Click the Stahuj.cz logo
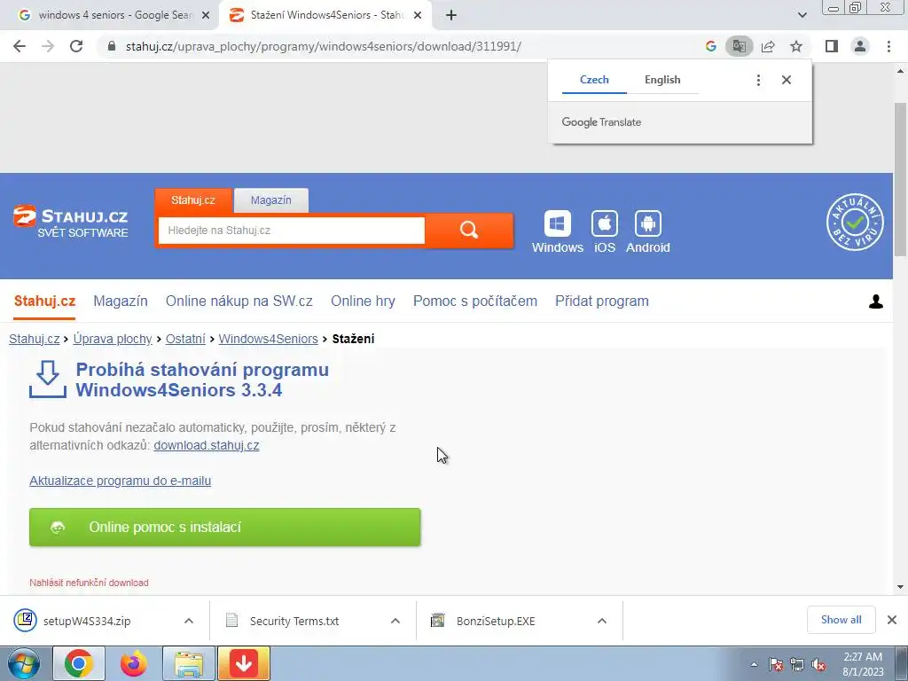Screen dimensions: 908x681 coord(71,222)
